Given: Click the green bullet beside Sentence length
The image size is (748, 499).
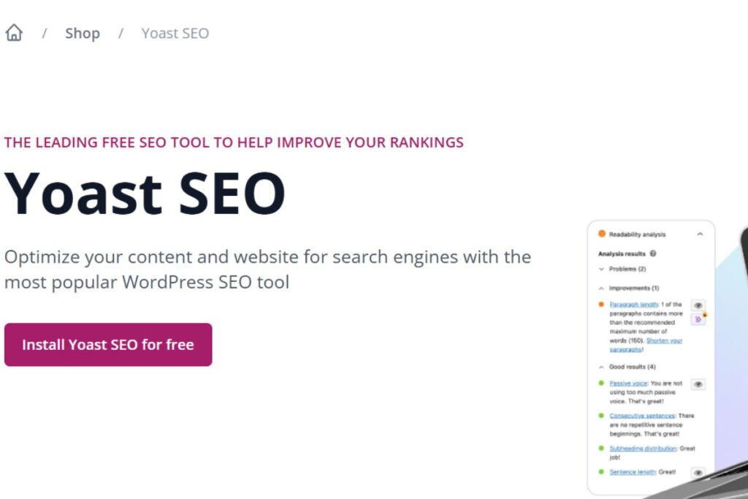Looking at the screenshot, I should (600, 471).
